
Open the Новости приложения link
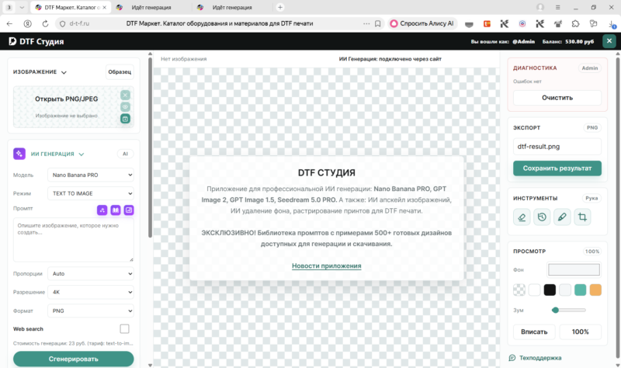326,266
